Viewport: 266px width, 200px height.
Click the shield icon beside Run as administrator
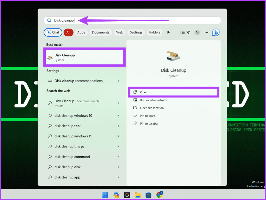pos(135,100)
